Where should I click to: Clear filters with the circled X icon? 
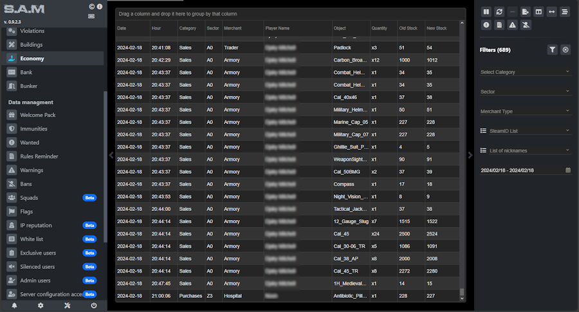pos(565,50)
